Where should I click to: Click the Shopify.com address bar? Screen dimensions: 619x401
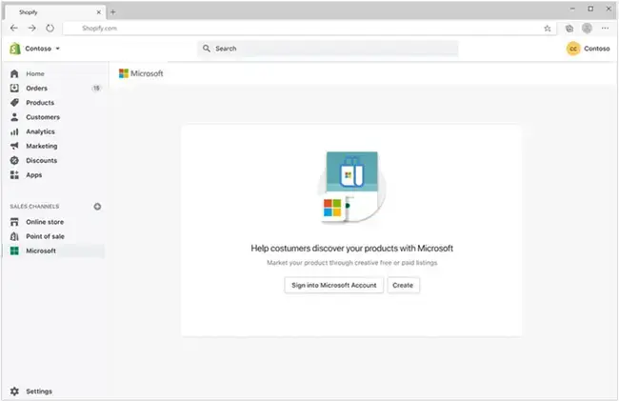(309, 28)
